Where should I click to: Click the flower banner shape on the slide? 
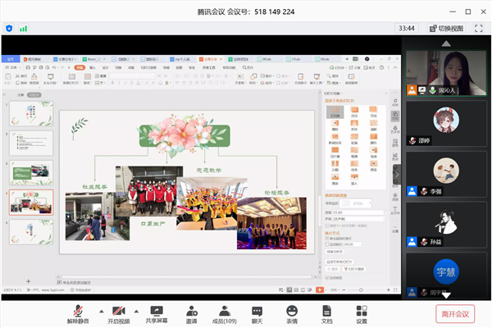[x=184, y=135]
